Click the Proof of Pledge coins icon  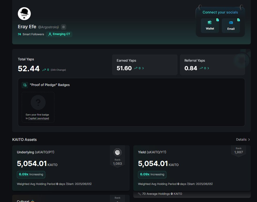tap(25, 85)
